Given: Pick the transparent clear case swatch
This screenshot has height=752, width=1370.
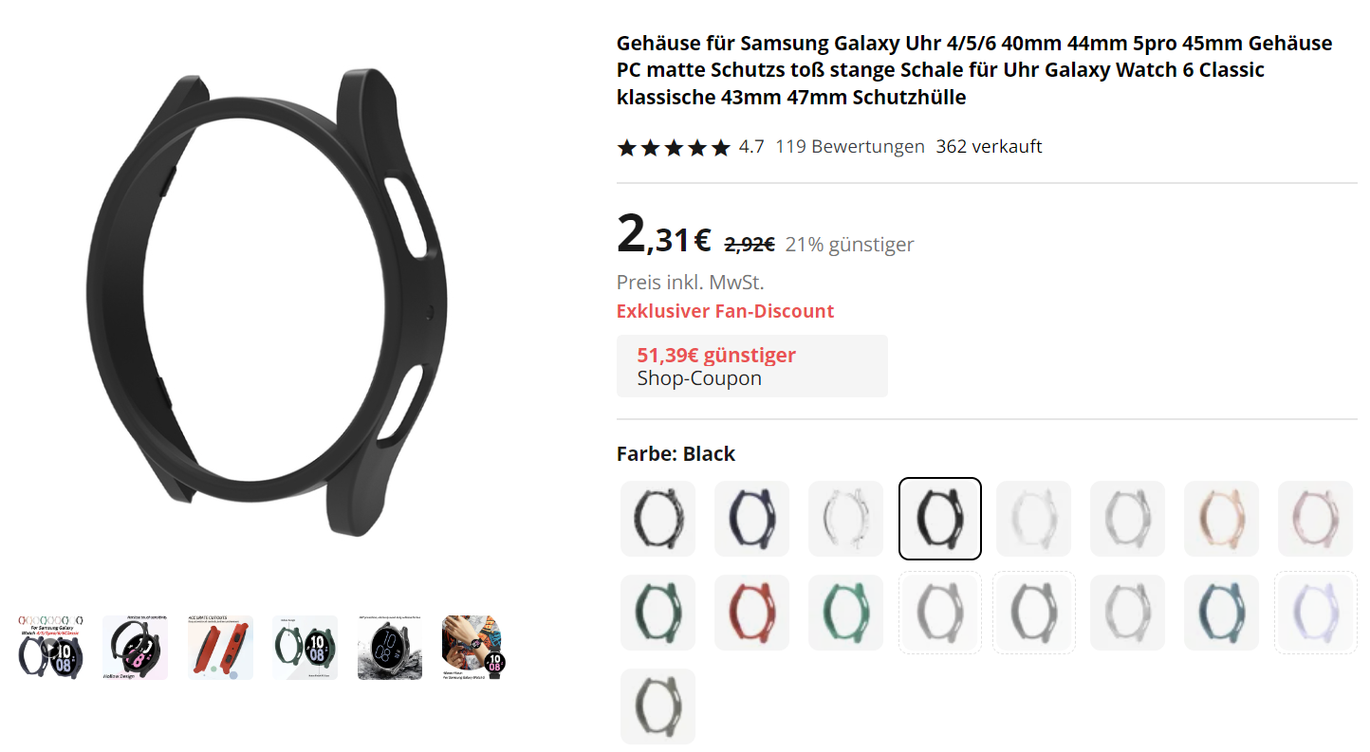Looking at the screenshot, I should (x=845, y=519).
